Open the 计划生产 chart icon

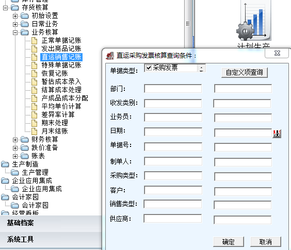pos(254,21)
